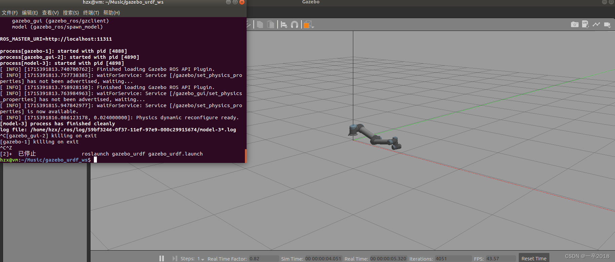
Task: Open the plot graph icon in Gazebo
Action: [x=596, y=25]
